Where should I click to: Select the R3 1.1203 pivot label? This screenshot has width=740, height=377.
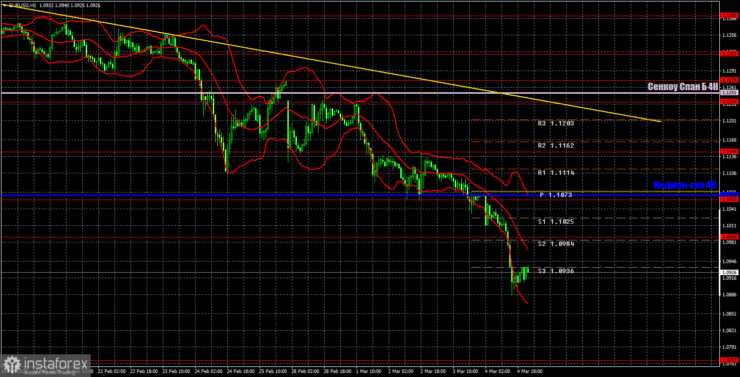pyautogui.click(x=556, y=123)
